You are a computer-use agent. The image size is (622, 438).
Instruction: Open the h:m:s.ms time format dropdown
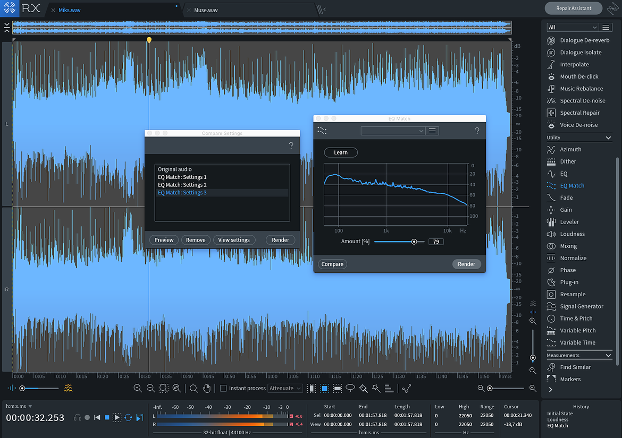pos(19,406)
